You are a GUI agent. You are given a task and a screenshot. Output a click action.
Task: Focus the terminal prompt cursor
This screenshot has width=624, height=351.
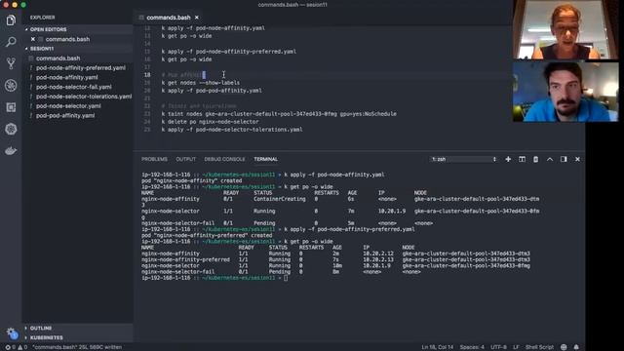click(x=286, y=278)
